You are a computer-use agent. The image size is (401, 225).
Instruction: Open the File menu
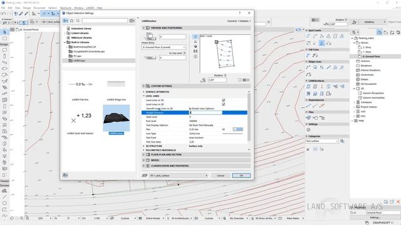pos(3,8)
